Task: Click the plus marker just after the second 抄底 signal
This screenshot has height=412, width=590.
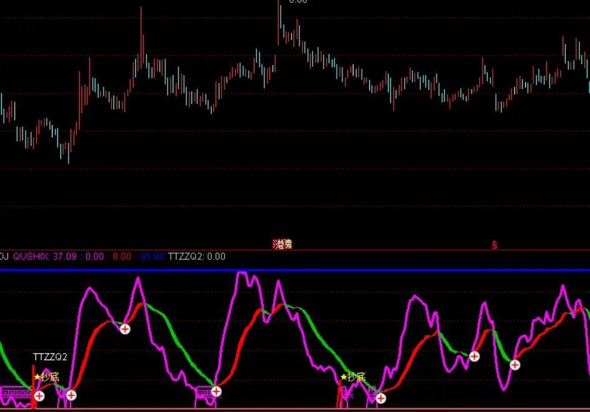Action: coord(381,398)
